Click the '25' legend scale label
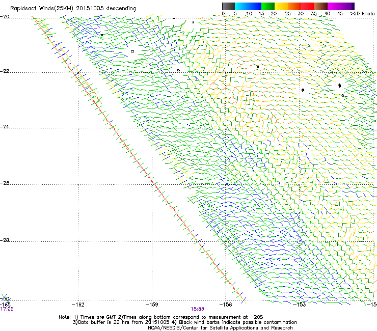 (287, 14)
